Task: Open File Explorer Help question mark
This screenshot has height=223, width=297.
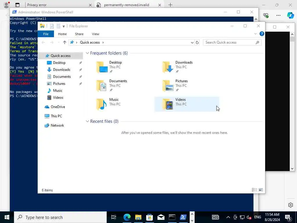Action: click(x=262, y=34)
